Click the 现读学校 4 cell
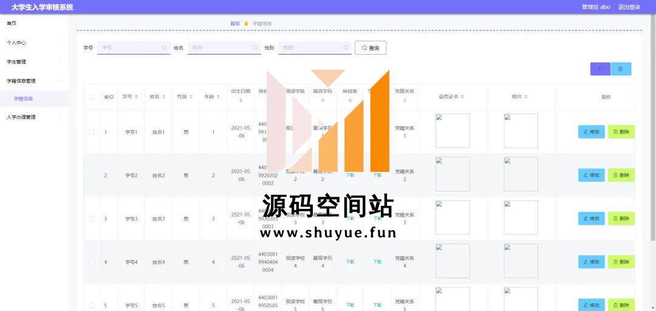 (x=295, y=262)
